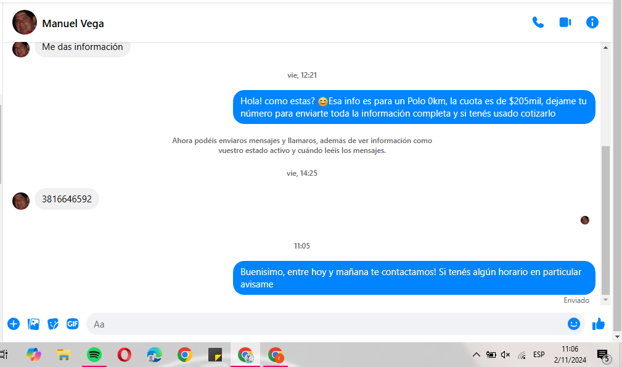Open the GIF picker
Viewport: 622px width, 367px height.
[73, 324]
